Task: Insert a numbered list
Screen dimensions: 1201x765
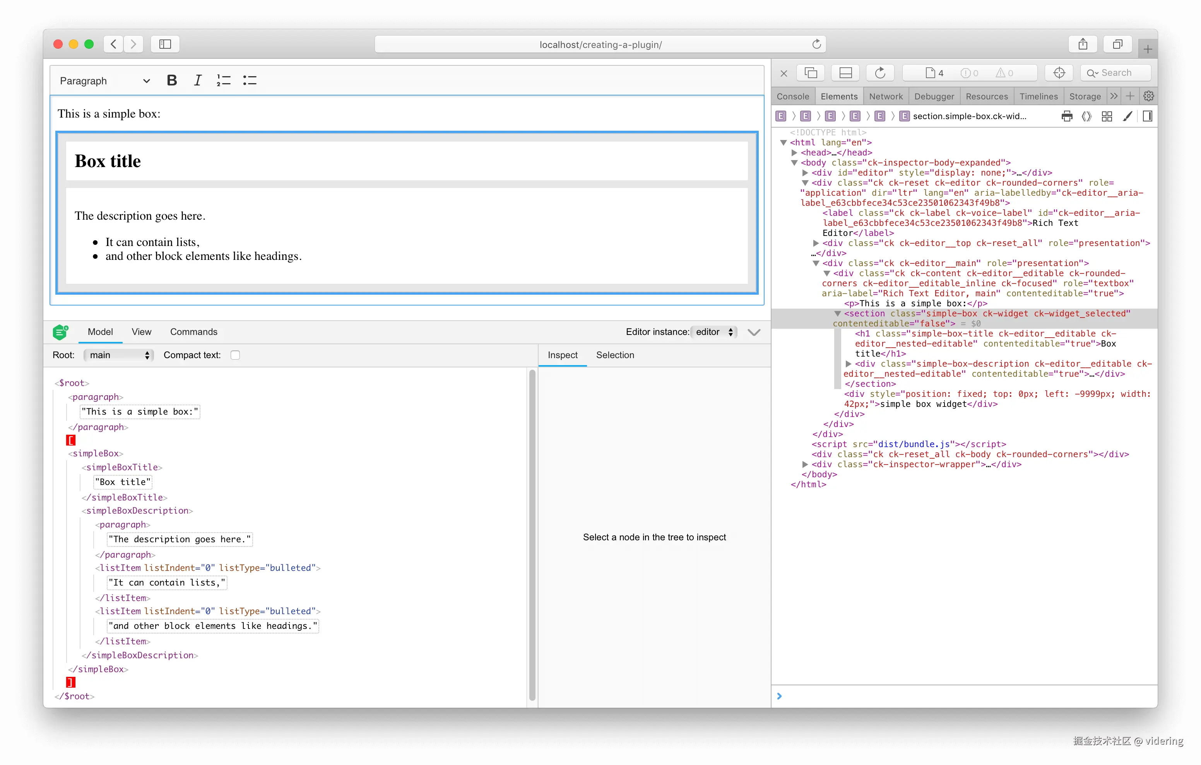Action: pyautogui.click(x=223, y=80)
